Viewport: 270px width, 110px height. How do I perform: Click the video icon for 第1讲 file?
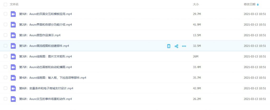coord(13,35)
